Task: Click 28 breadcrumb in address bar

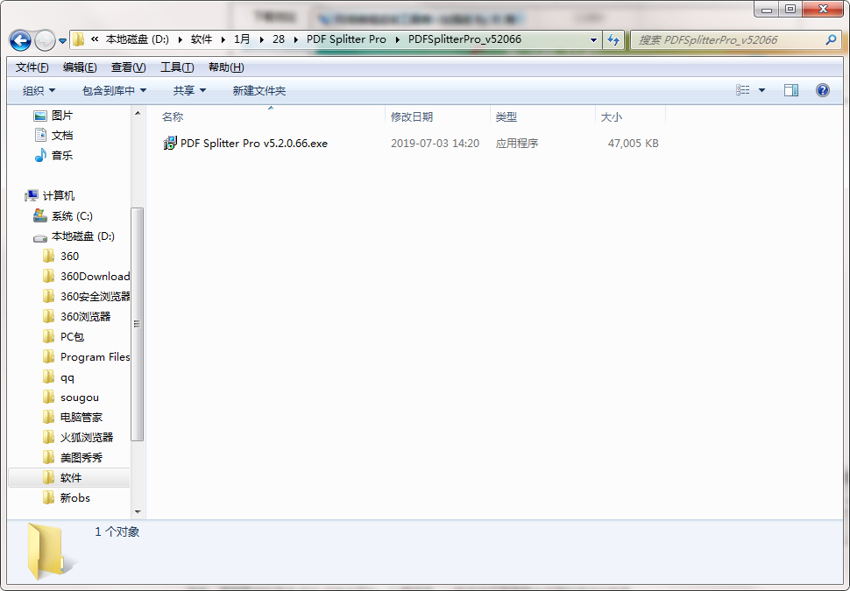Action: (279, 39)
